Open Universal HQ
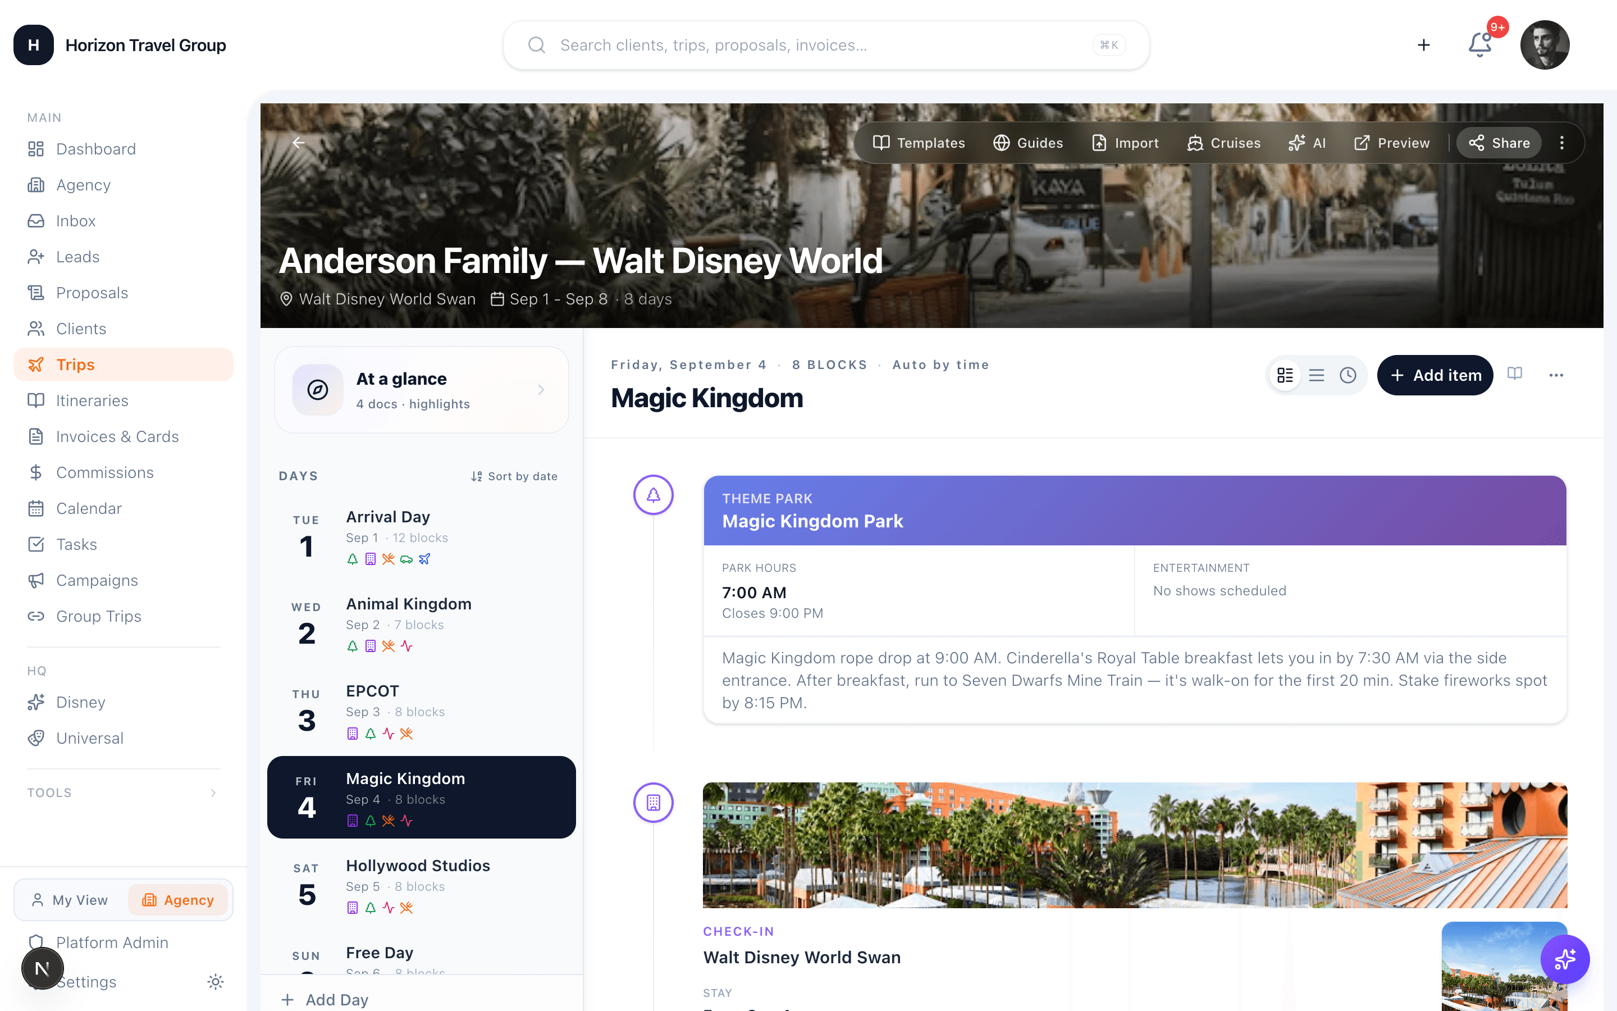 click(124, 738)
